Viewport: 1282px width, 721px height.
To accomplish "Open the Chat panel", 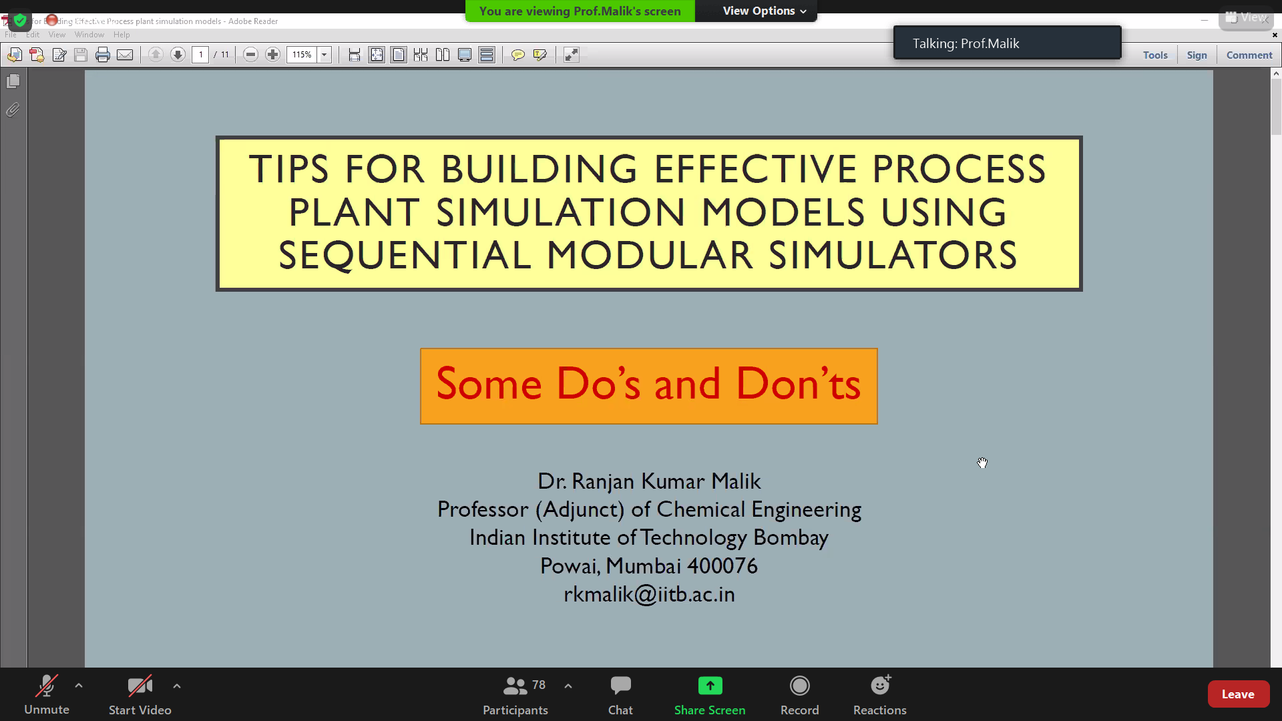I will [x=620, y=694].
